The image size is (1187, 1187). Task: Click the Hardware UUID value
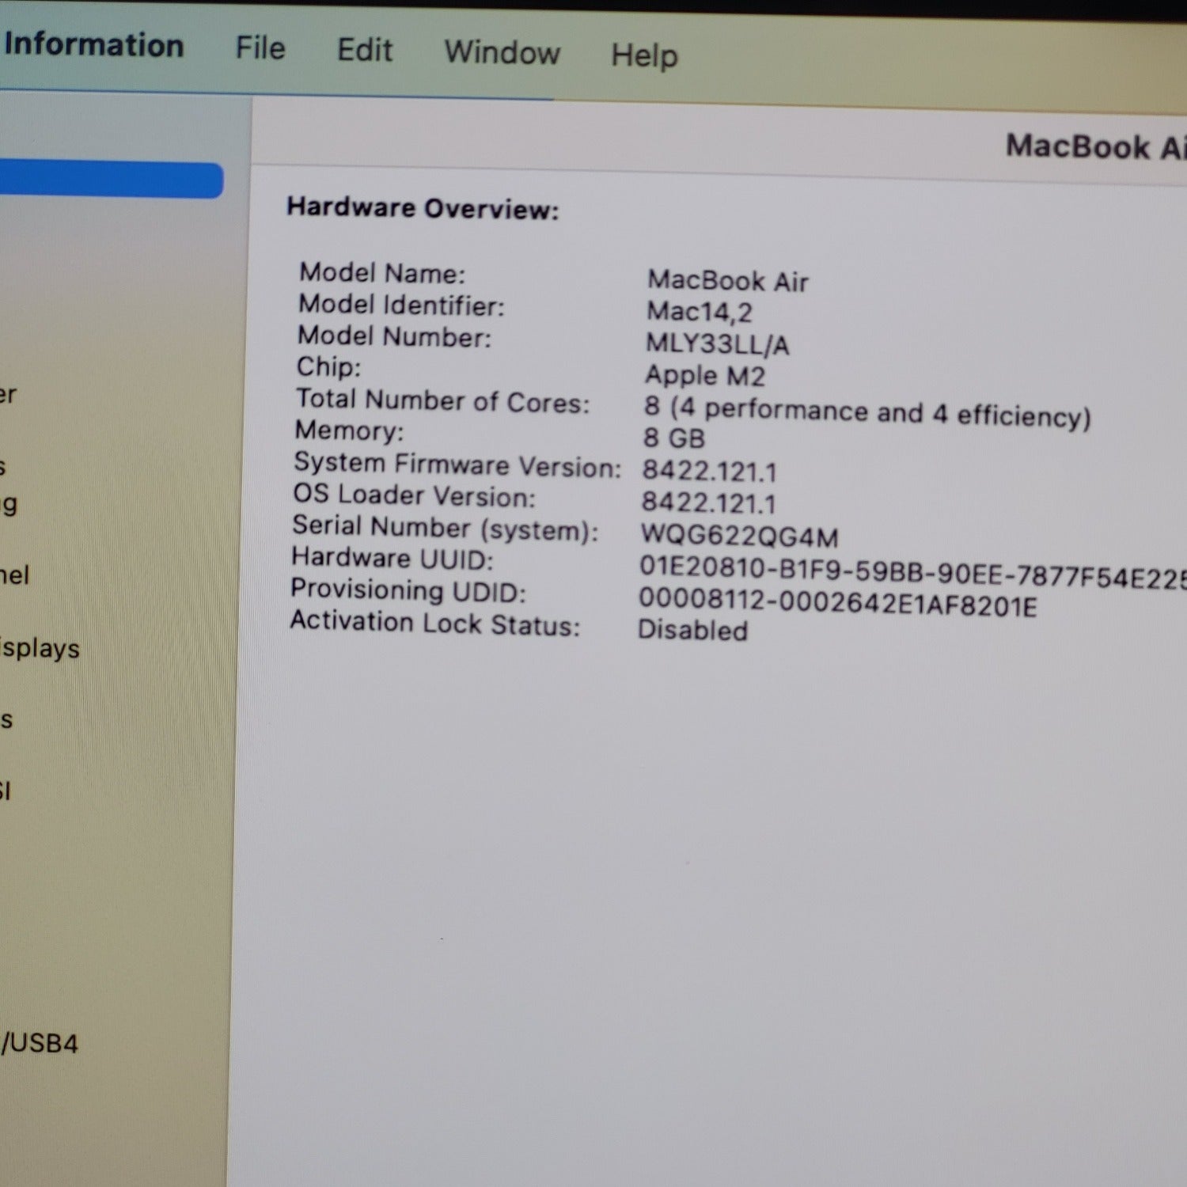(912, 572)
